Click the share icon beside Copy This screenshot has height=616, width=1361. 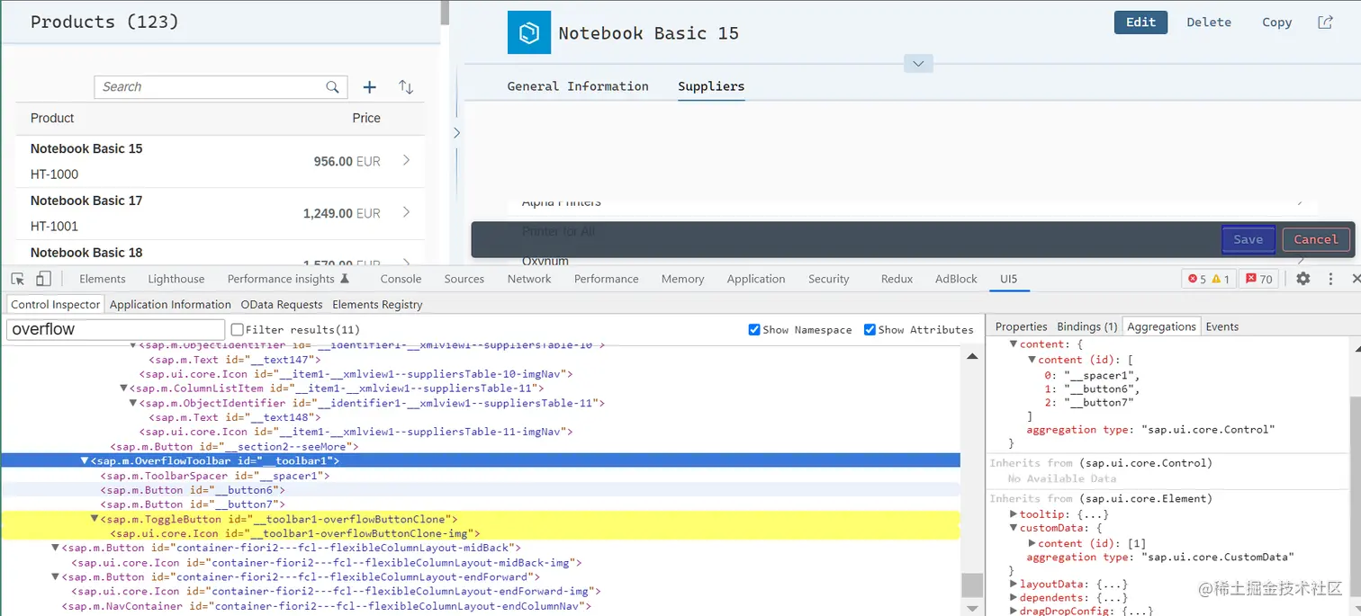coord(1325,22)
